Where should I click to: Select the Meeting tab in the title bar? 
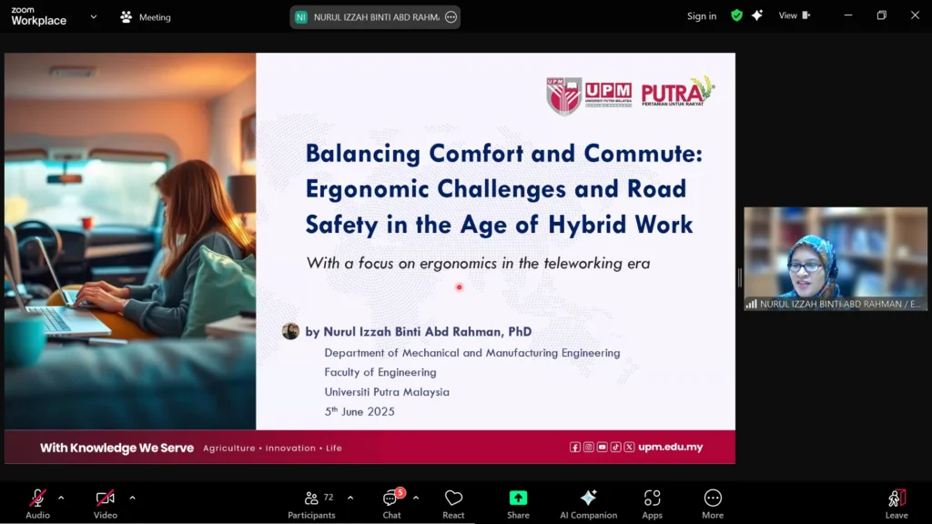tap(146, 17)
